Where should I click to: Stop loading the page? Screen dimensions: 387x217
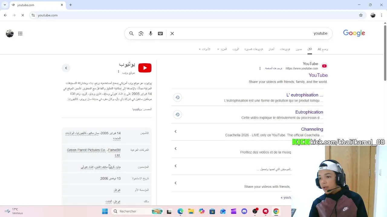click(23, 15)
